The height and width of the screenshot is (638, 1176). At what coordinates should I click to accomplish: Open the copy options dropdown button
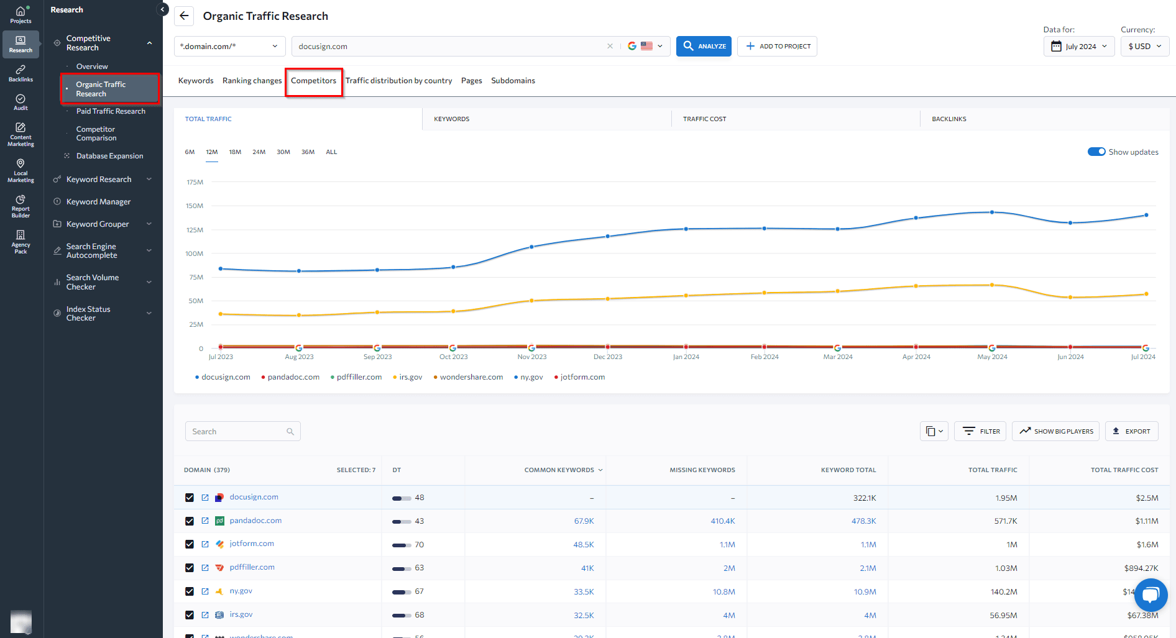[934, 431]
